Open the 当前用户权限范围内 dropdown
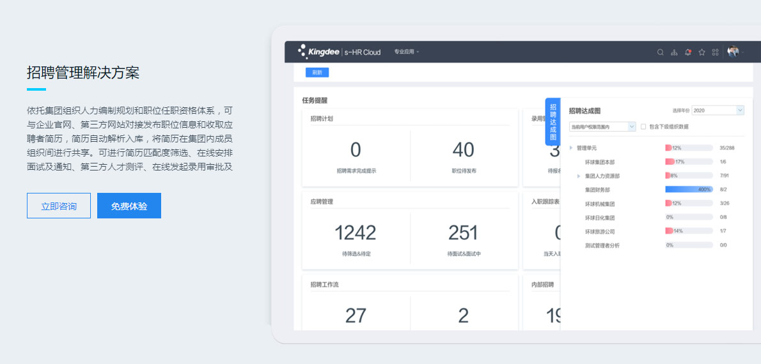 click(602, 126)
